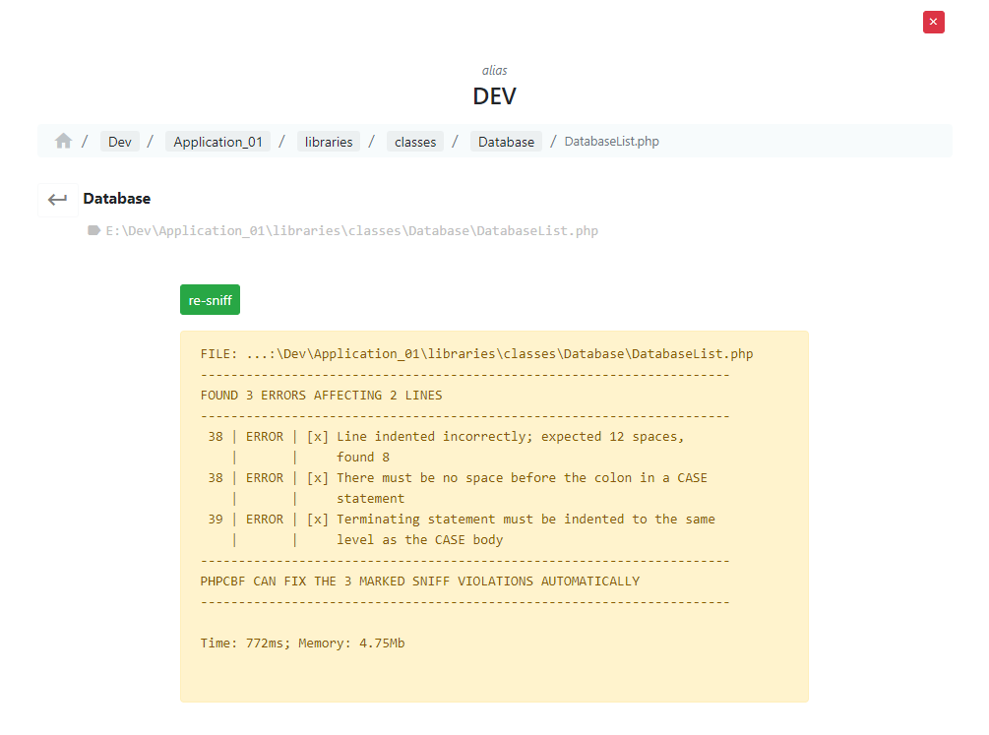This screenshot has height=735, width=989.
Task: Open the Dev breadcrumb folder
Action: click(119, 142)
